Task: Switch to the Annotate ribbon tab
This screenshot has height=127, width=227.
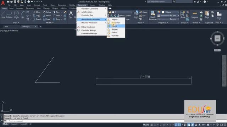Action: pos(20,8)
